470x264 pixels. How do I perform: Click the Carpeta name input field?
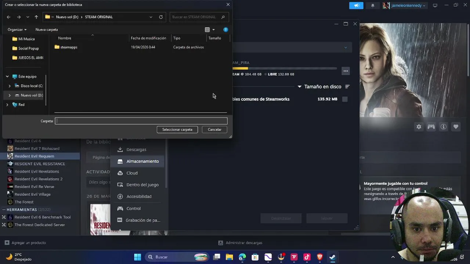tap(141, 121)
